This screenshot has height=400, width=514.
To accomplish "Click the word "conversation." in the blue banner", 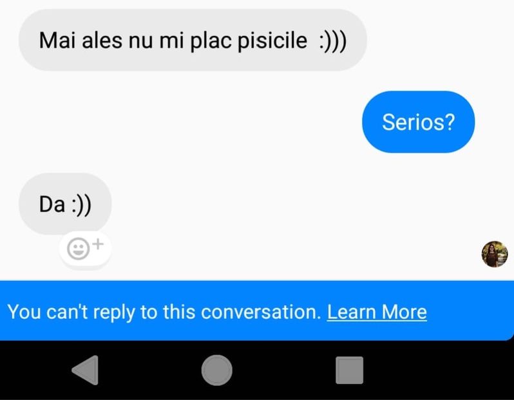I will 261,312.
